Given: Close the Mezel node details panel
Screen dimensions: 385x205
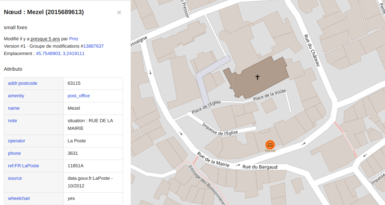Looking at the screenshot, I should point(119,12).
